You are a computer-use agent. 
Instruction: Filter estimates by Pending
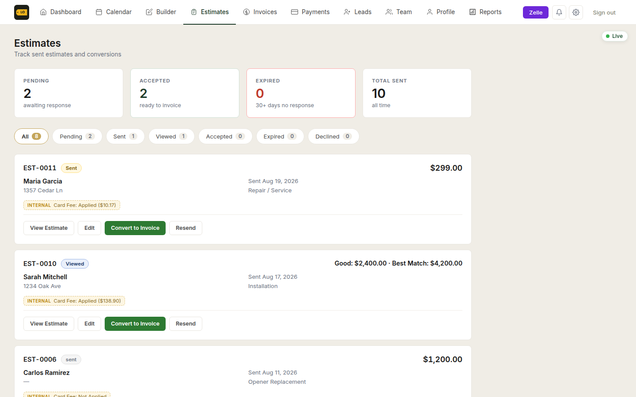pos(77,136)
